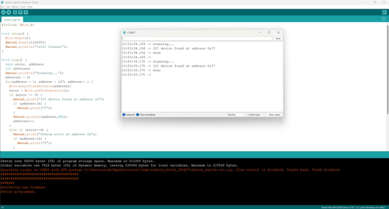Click the serial monitor message input field
The width and height of the screenshot is (389, 209).
point(197,38)
